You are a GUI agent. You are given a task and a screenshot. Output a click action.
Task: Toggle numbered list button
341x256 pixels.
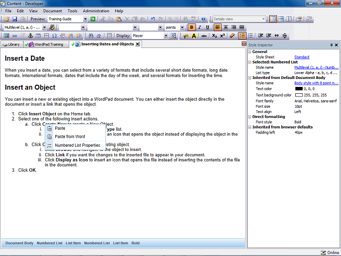click(242, 36)
